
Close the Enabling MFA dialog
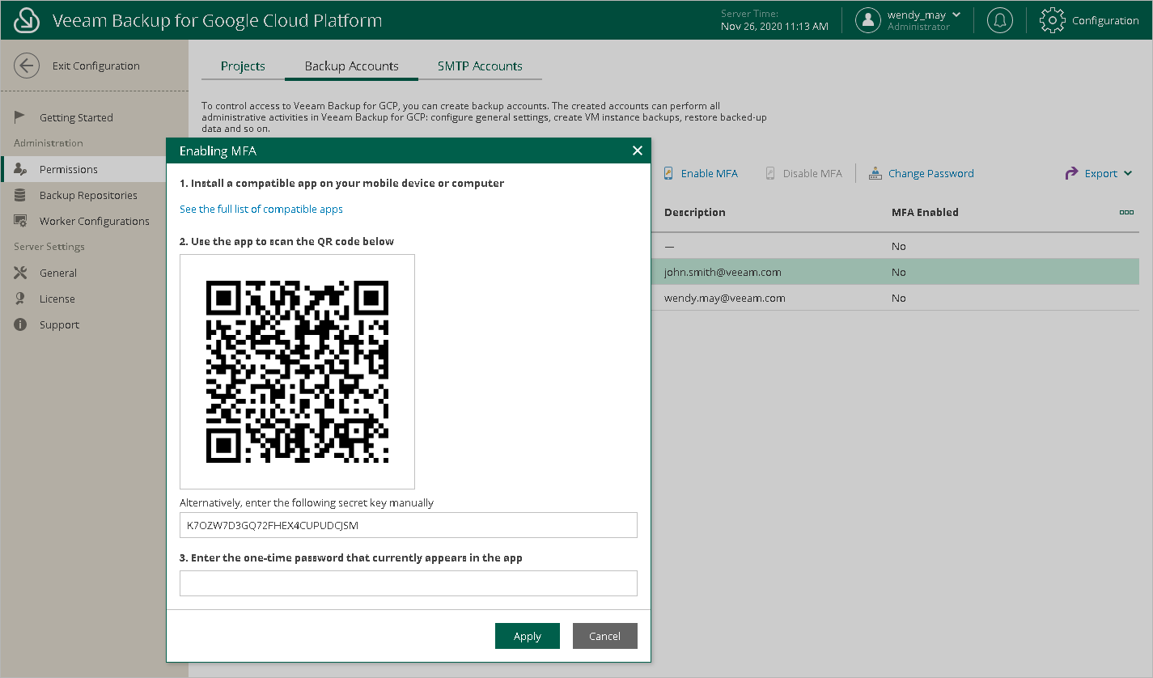[x=638, y=150]
